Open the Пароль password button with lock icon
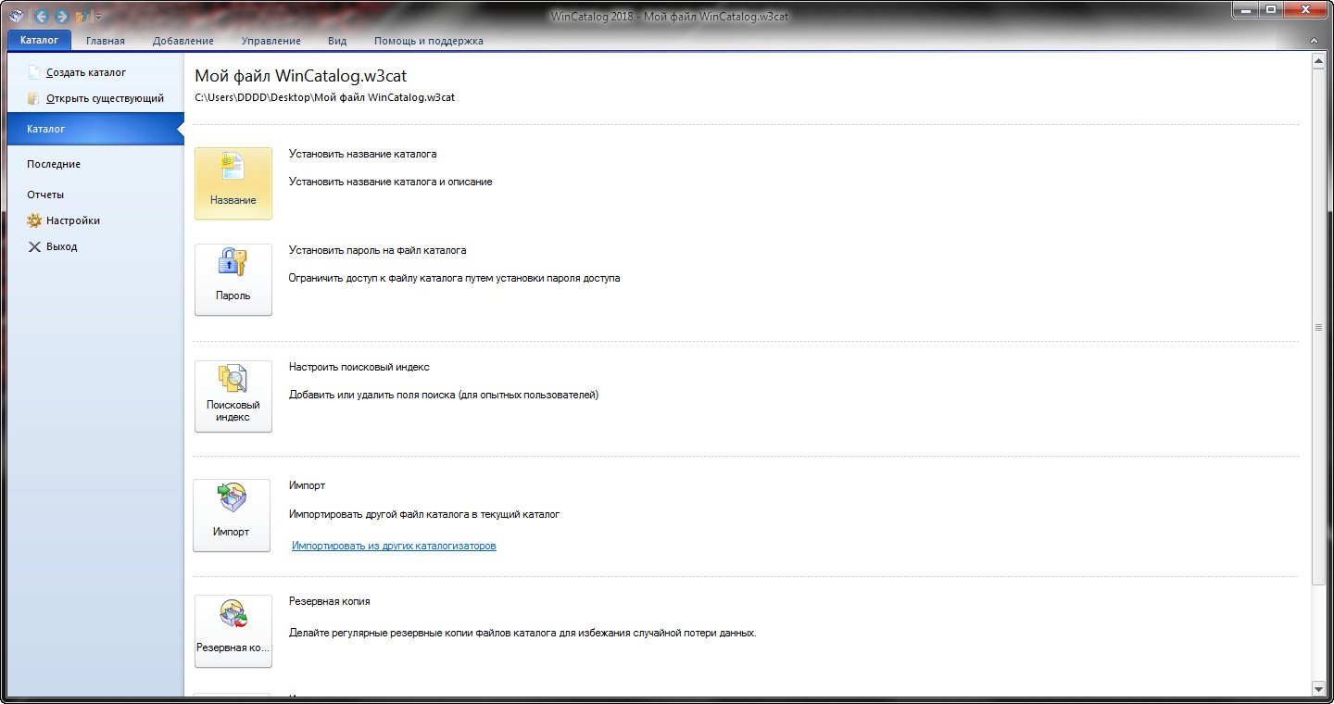This screenshot has width=1334, height=704. (x=233, y=280)
